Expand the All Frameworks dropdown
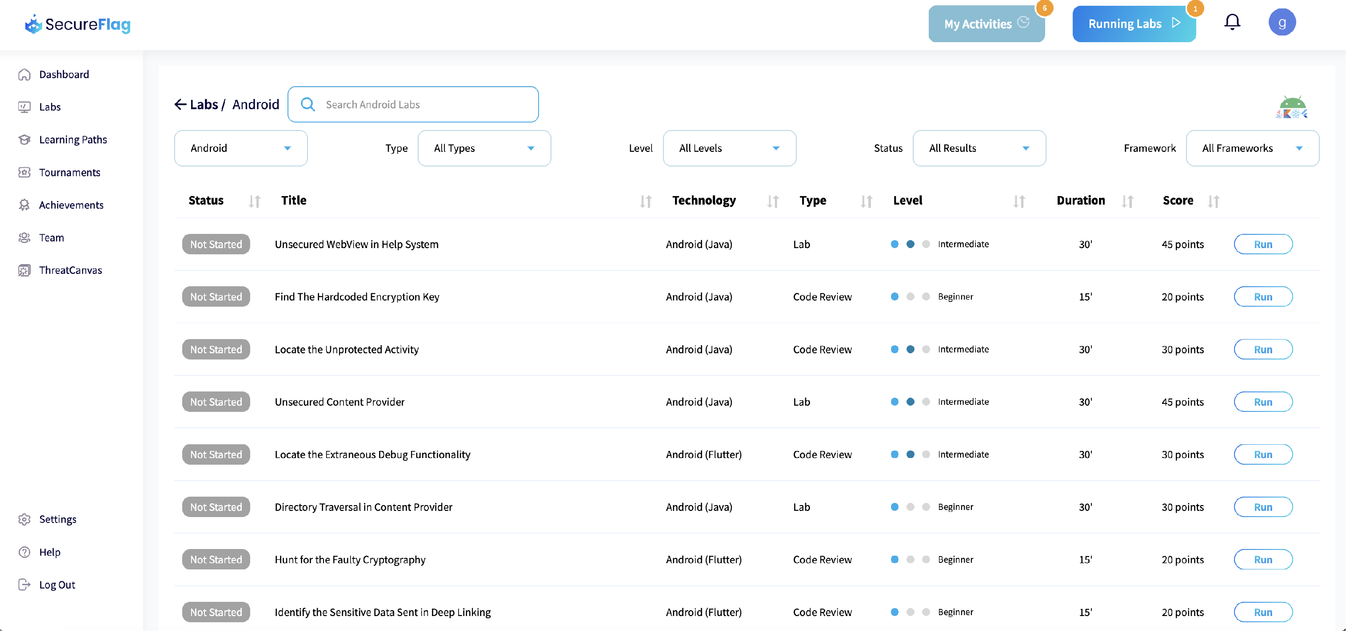The width and height of the screenshot is (1346, 636). pyautogui.click(x=1252, y=148)
